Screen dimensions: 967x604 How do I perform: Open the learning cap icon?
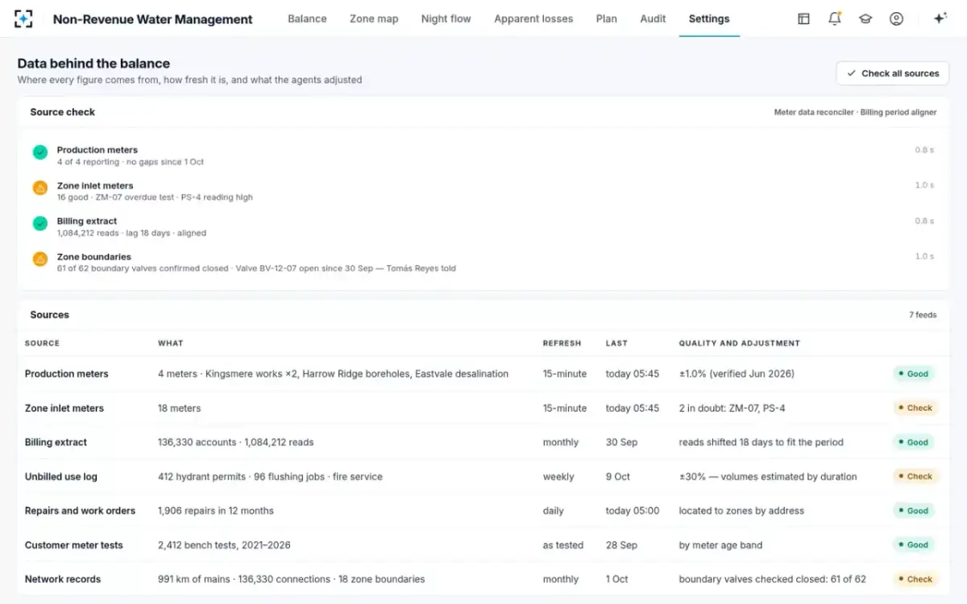[x=865, y=19]
